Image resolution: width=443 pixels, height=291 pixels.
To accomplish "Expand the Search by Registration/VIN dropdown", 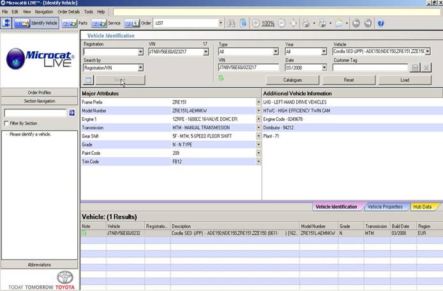I will pyautogui.click(x=140, y=68).
